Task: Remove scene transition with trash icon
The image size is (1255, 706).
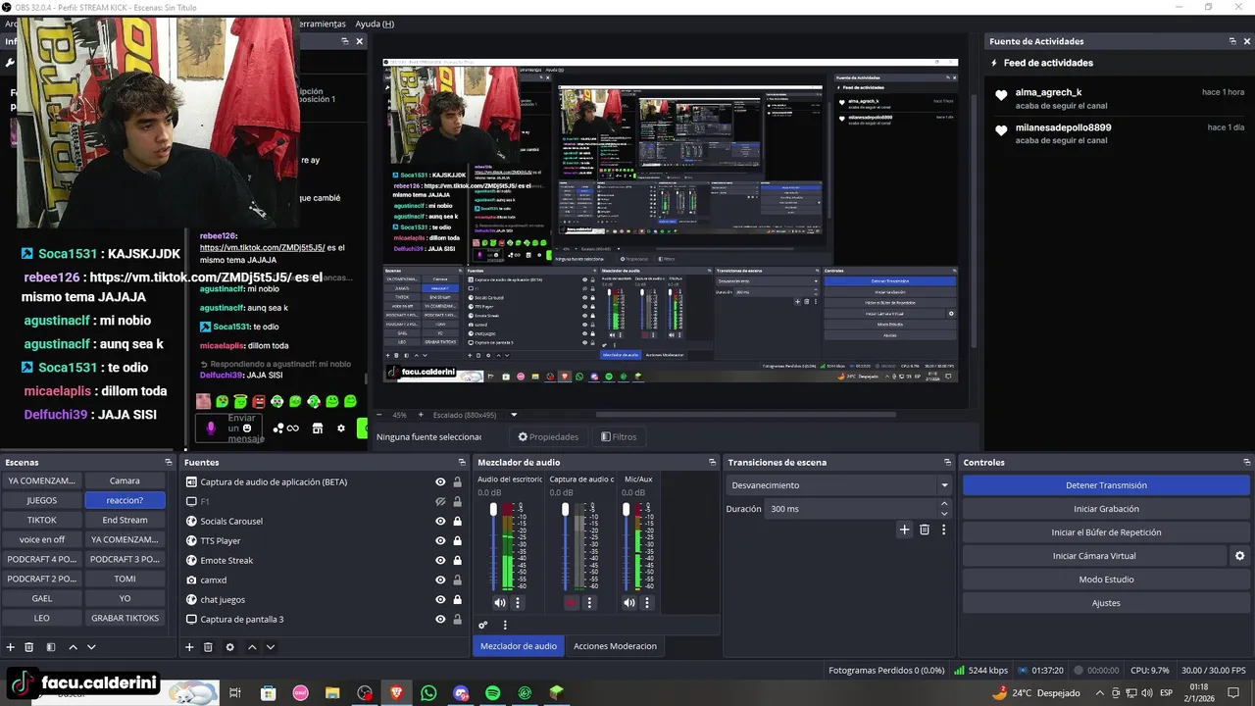Action: coord(925,529)
